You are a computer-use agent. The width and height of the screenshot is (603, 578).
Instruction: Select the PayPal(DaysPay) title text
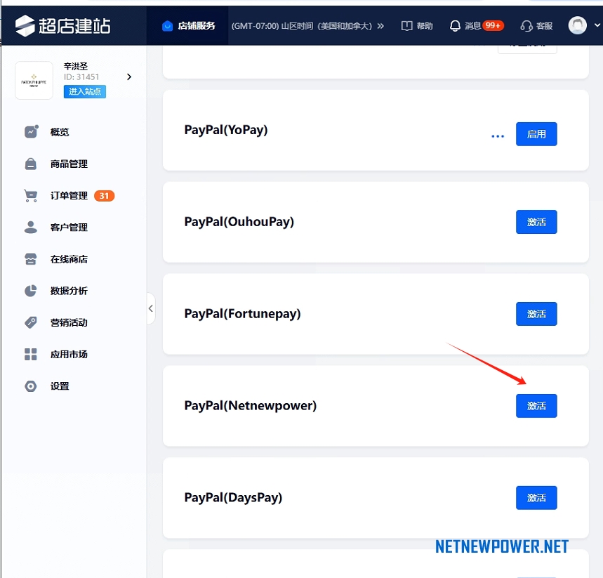click(x=233, y=498)
